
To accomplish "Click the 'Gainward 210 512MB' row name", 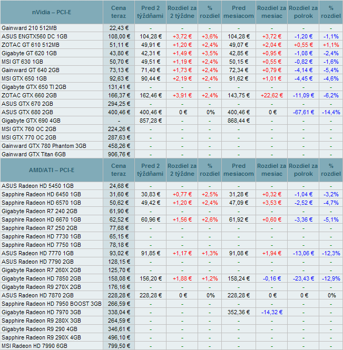I will (30, 28).
